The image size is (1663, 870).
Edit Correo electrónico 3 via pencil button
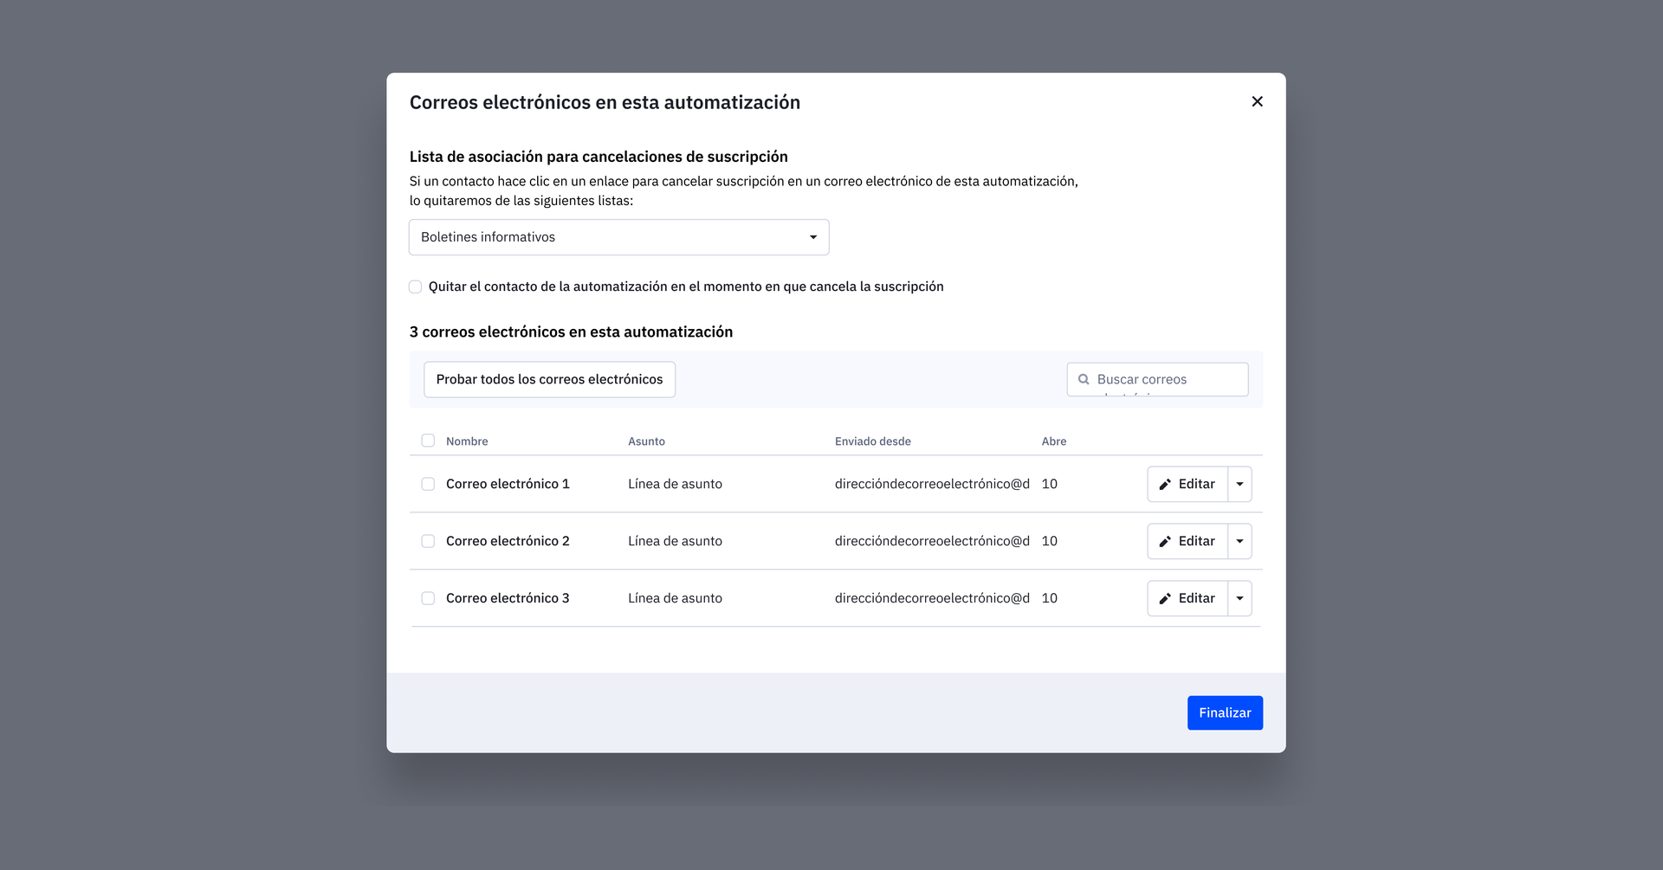(1187, 598)
